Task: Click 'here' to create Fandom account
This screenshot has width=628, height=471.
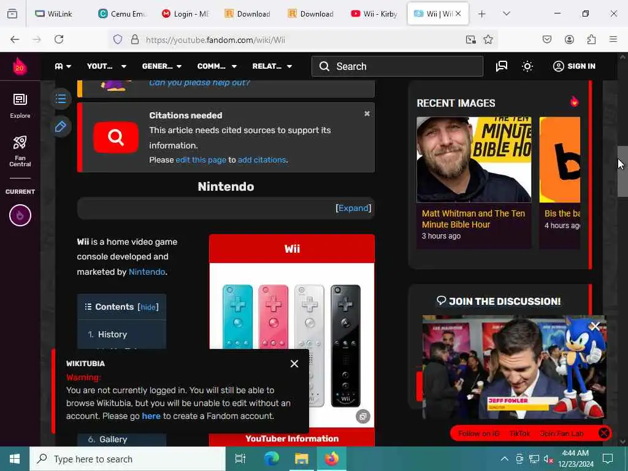Action: (151, 416)
